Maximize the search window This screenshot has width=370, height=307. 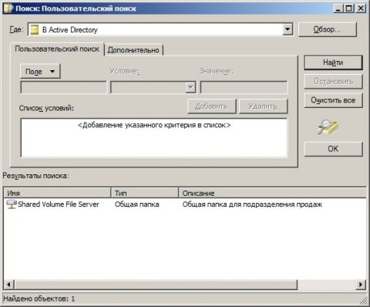[x=348, y=8]
